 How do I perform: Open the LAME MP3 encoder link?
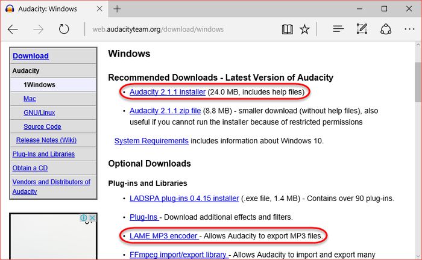click(163, 236)
